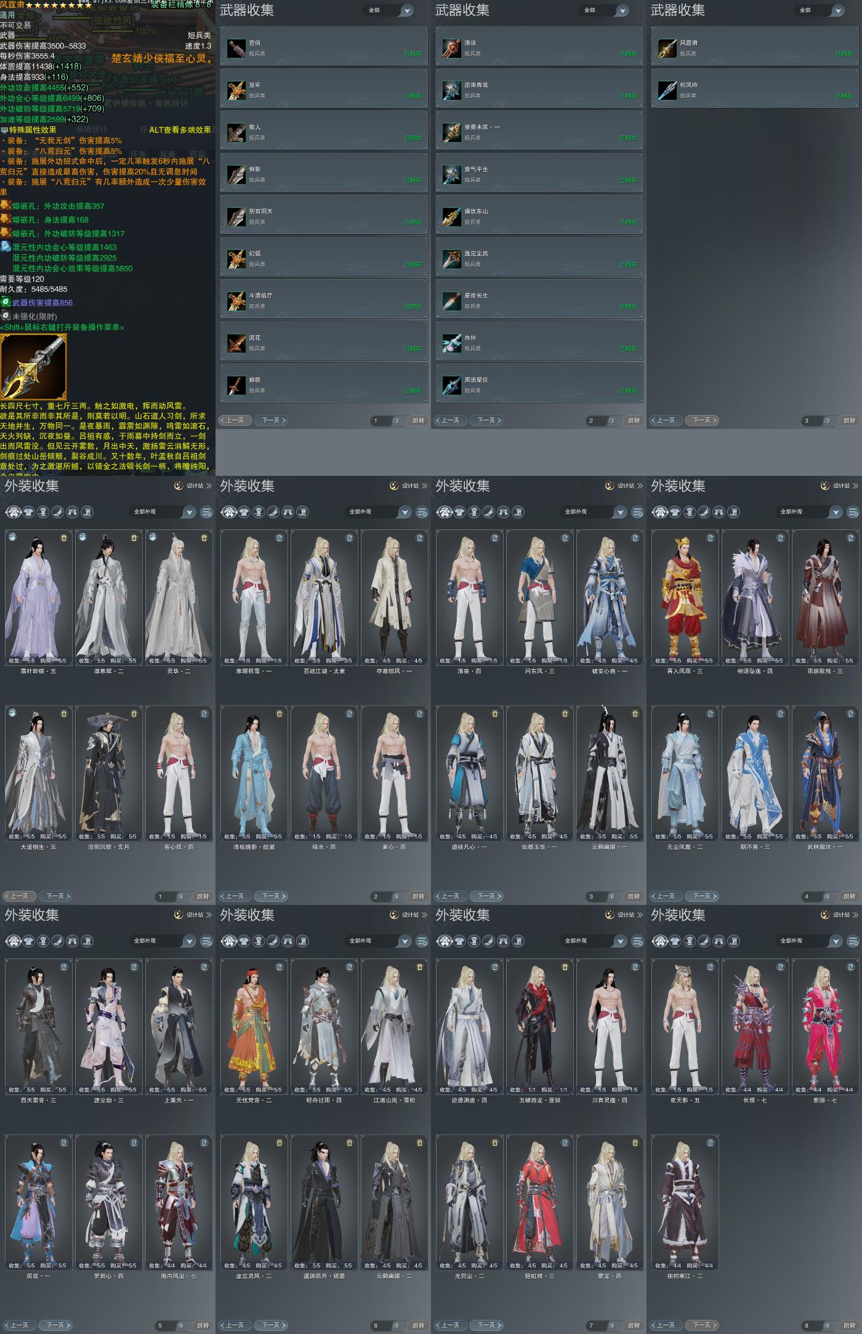The width and height of the screenshot is (862, 1334).
Task: Click the 需要等级120 line in tooltip
Action: tap(22, 279)
